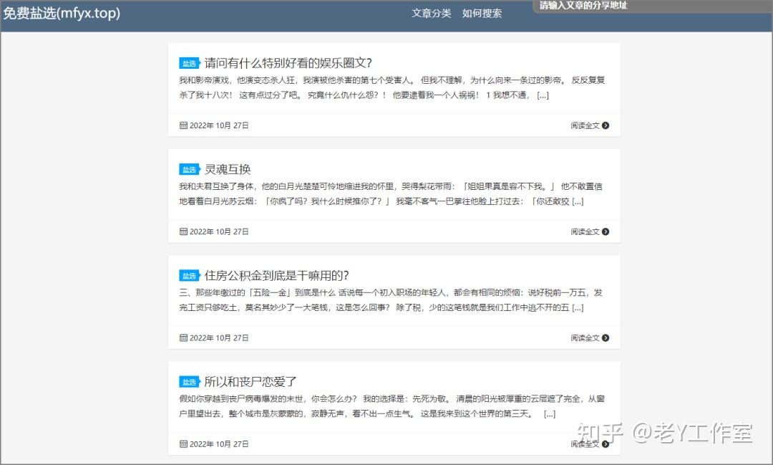Open the article 请问有什么特别好看的娱乐圈文?
Screen dimensions: 773x465
click(286, 63)
